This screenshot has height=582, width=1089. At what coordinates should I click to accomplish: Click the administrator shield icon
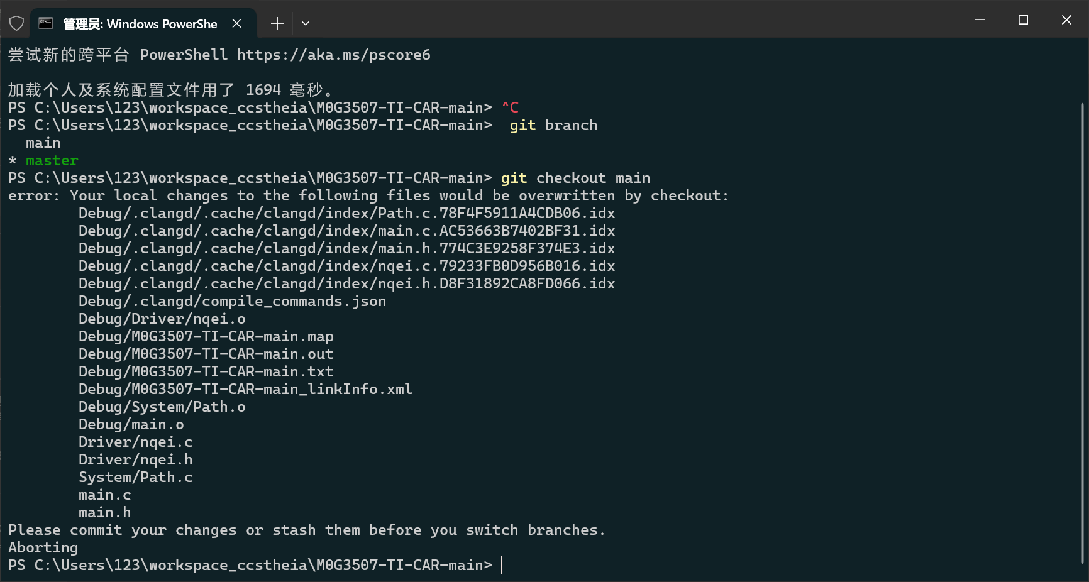[x=17, y=24]
